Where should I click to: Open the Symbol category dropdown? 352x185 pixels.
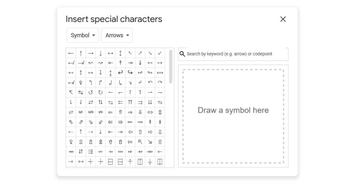pos(82,35)
